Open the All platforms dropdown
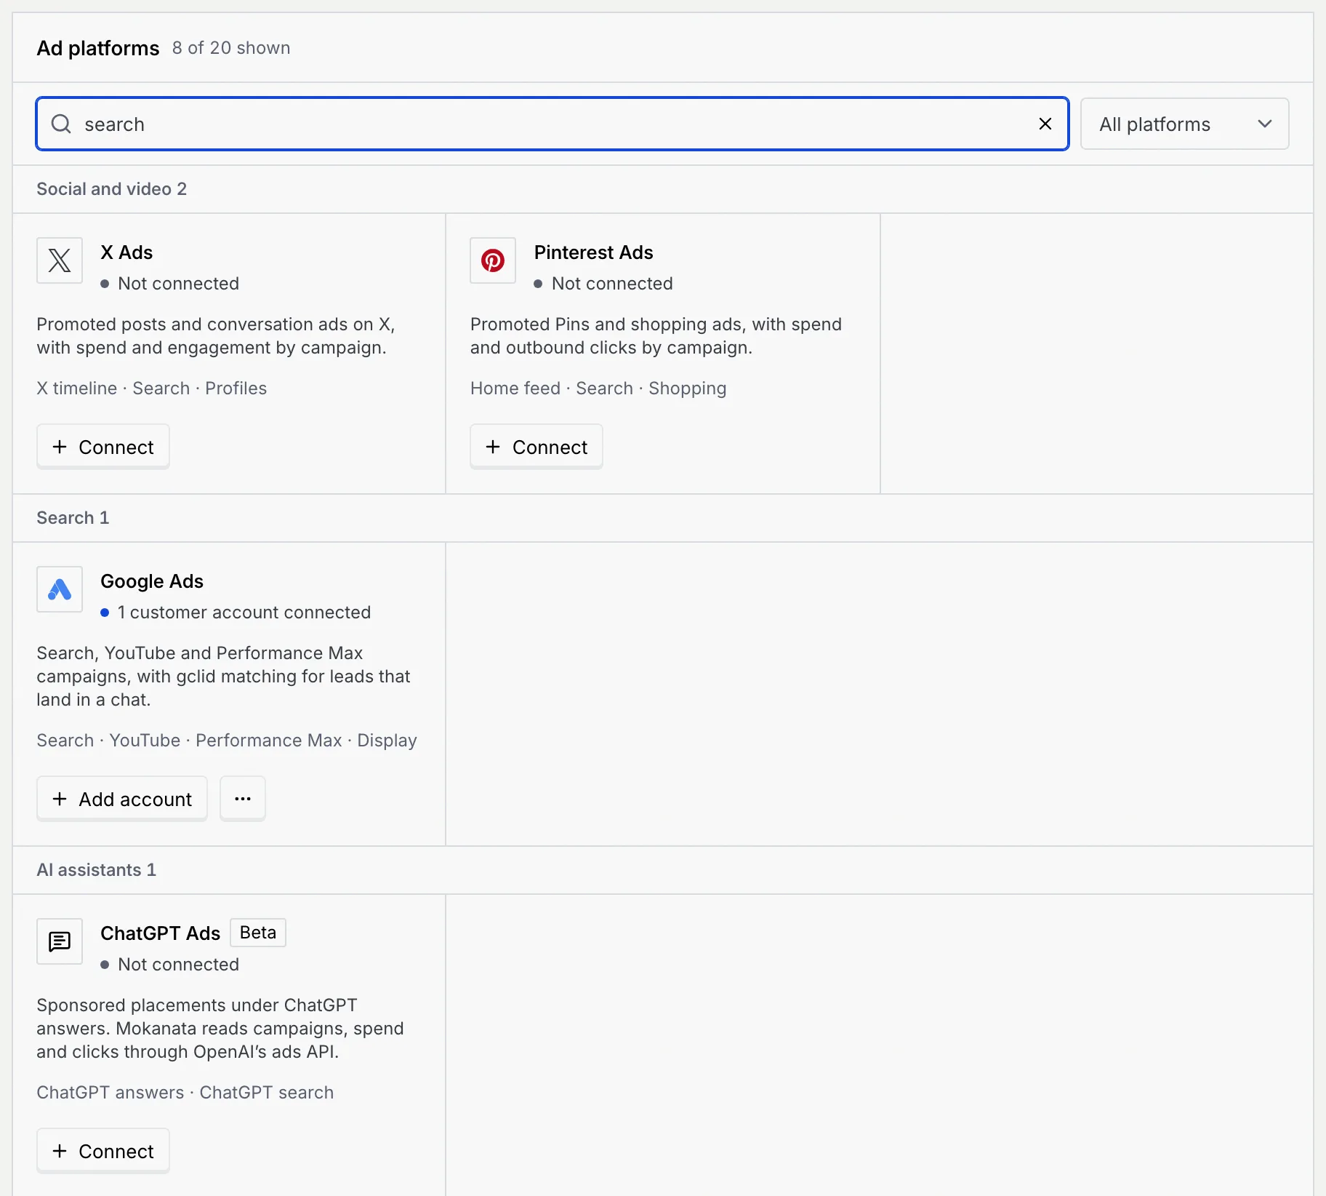Image resolution: width=1326 pixels, height=1196 pixels. [x=1185, y=124]
